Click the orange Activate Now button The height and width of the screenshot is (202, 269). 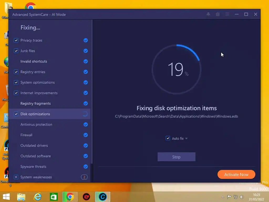236,175
